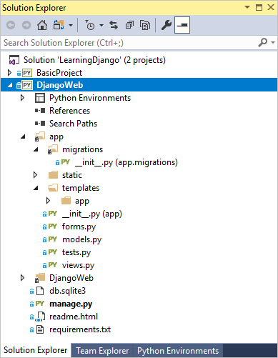
Task: Open the panel Window Position dropdown
Action: (x=247, y=7)
